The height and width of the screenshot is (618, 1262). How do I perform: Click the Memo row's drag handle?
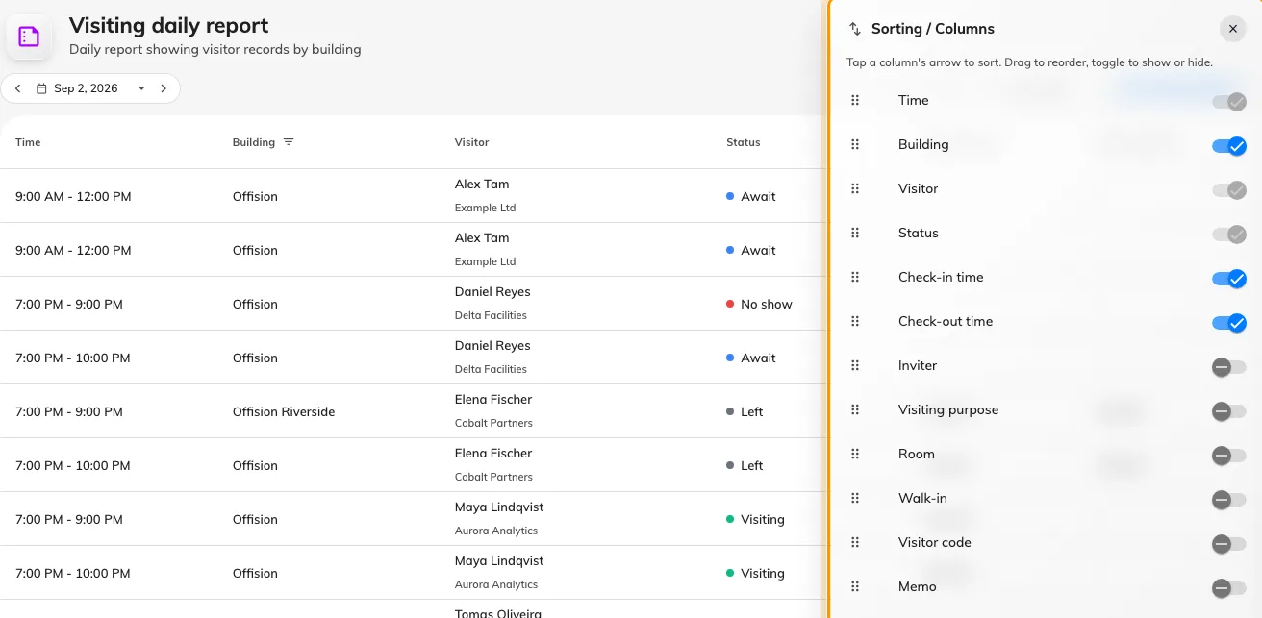[855, 586]
